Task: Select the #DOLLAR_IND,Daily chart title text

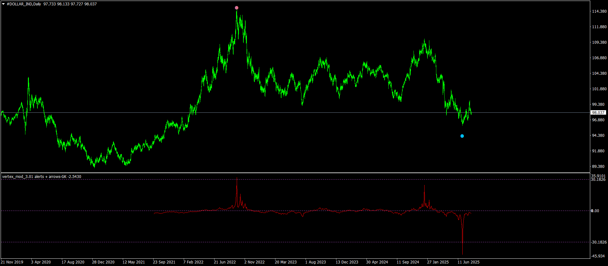Action: coord(24,4)
